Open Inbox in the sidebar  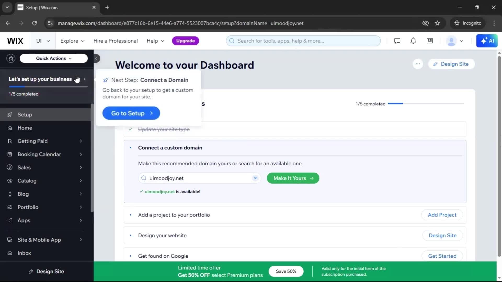[45, 253]
